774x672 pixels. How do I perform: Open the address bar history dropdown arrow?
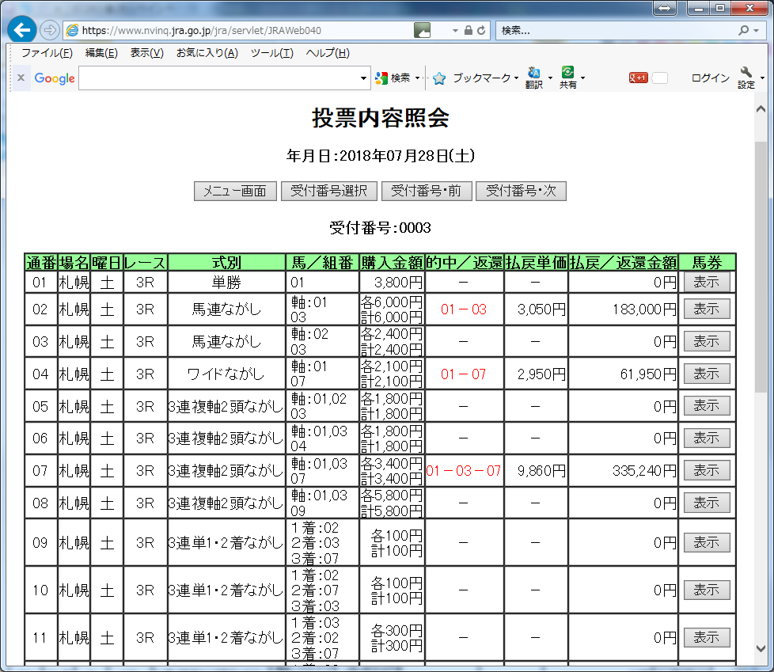(x=455, y=31)
